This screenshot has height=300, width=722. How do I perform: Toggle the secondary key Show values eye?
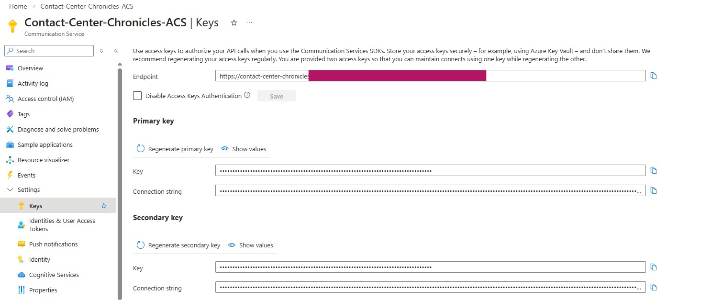click(x=232, y=245)
